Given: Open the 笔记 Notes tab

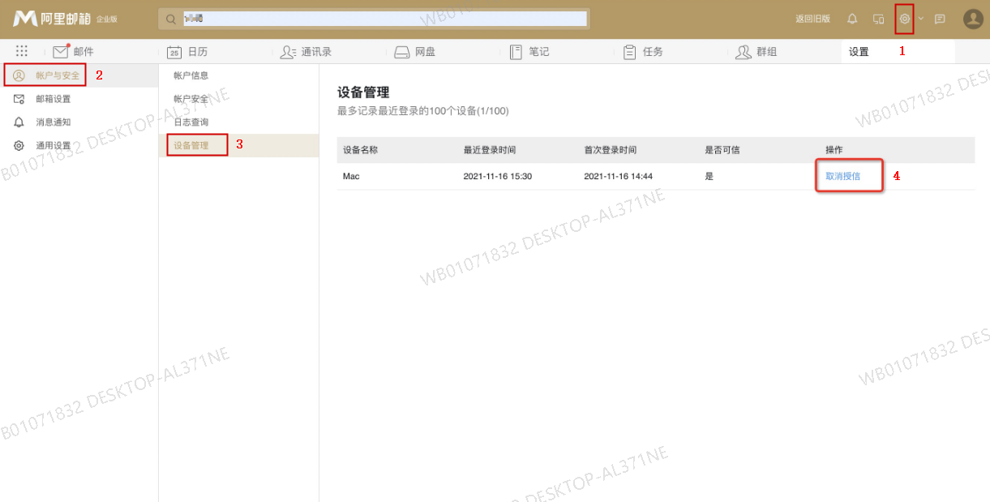Looking at the screenshot, I should 537,50.
